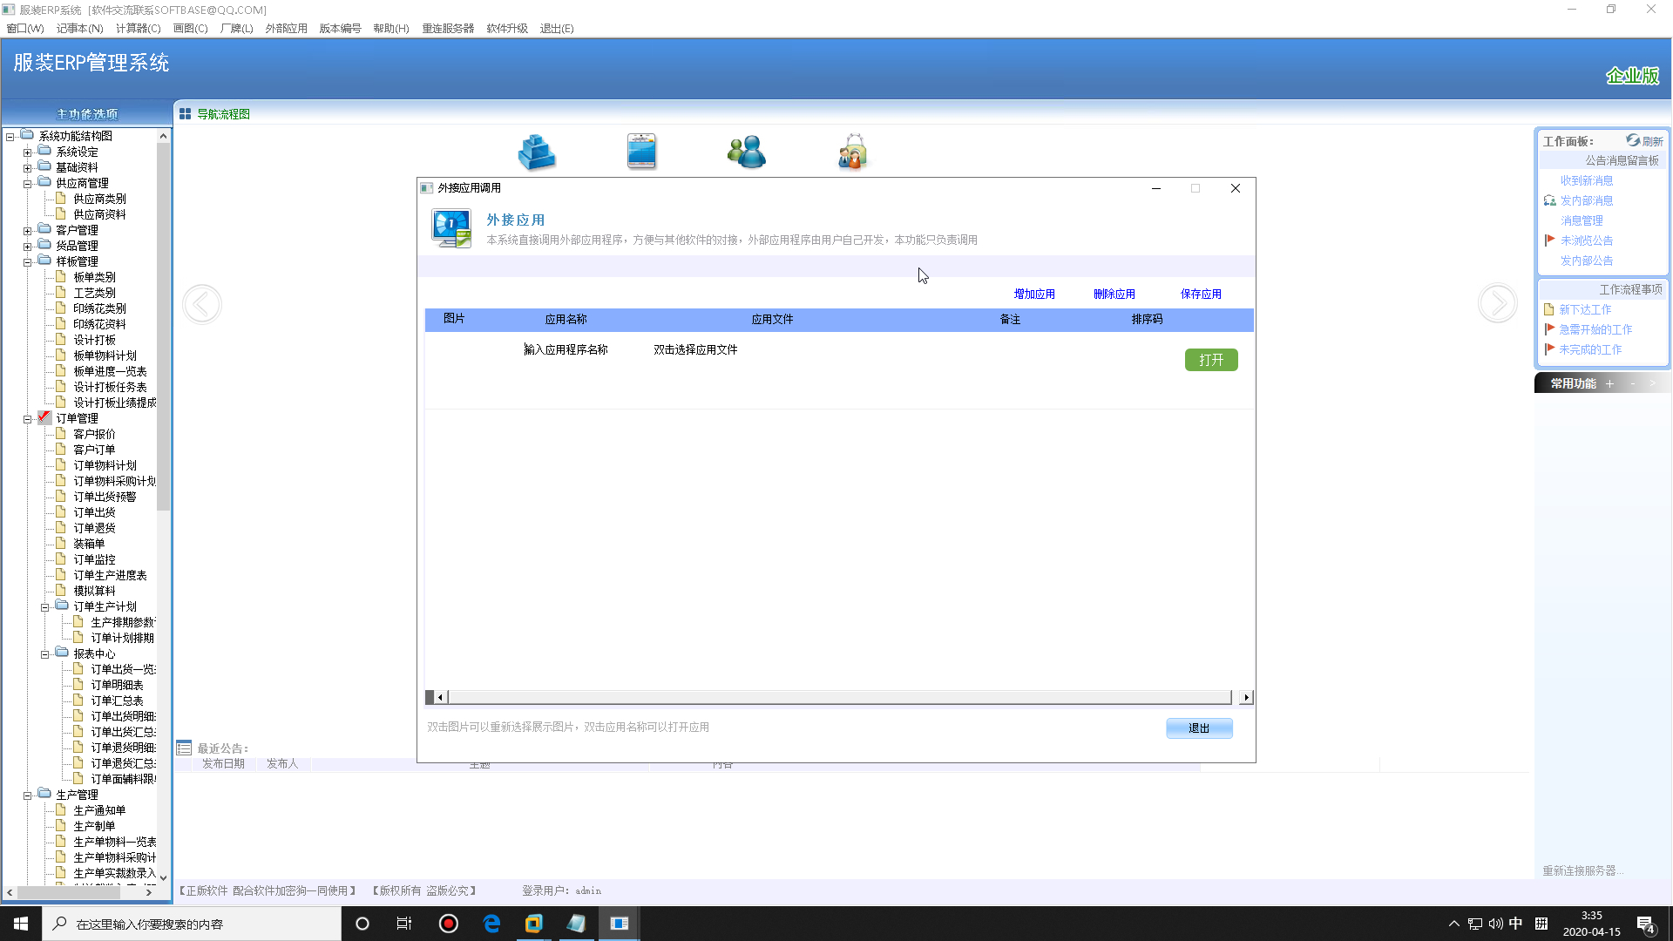This screenshot has height=941, width=1673.
Task: Expand the 客户管理 tree node
Action: (27, 231)
